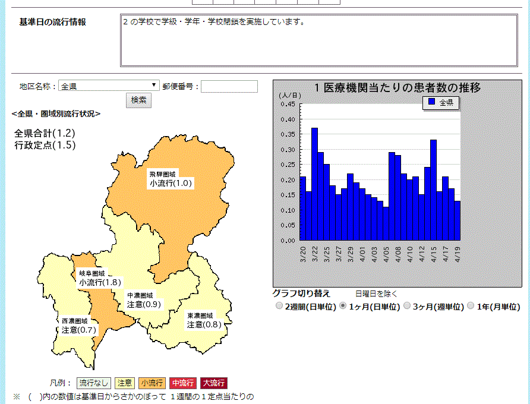Click the 流行なし legend swatch
530x404 pixels.
click(94, 383)
